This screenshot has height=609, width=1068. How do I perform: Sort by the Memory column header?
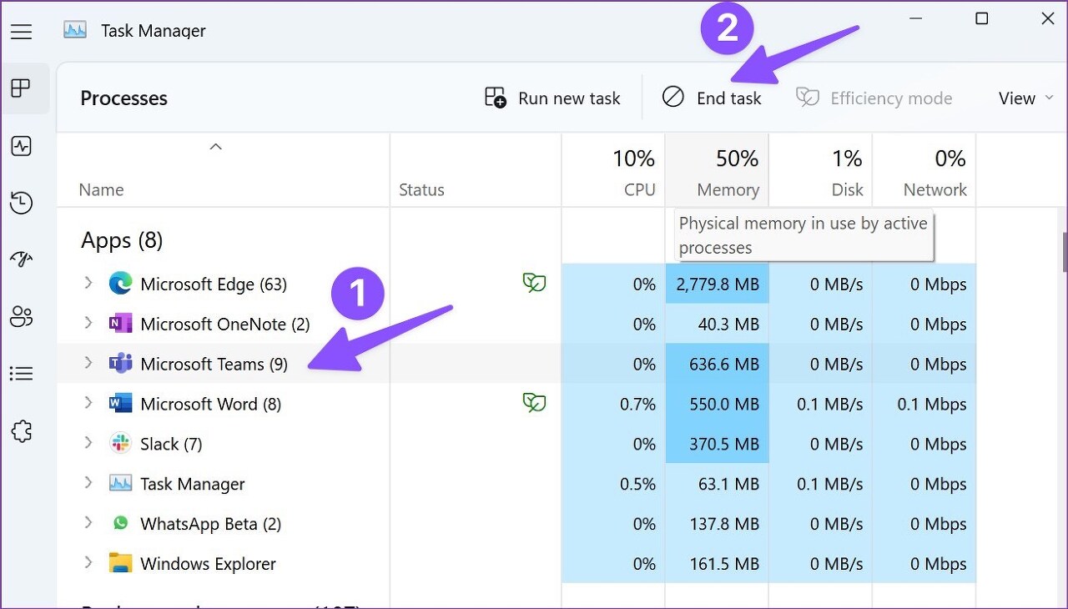coord(717,170)
